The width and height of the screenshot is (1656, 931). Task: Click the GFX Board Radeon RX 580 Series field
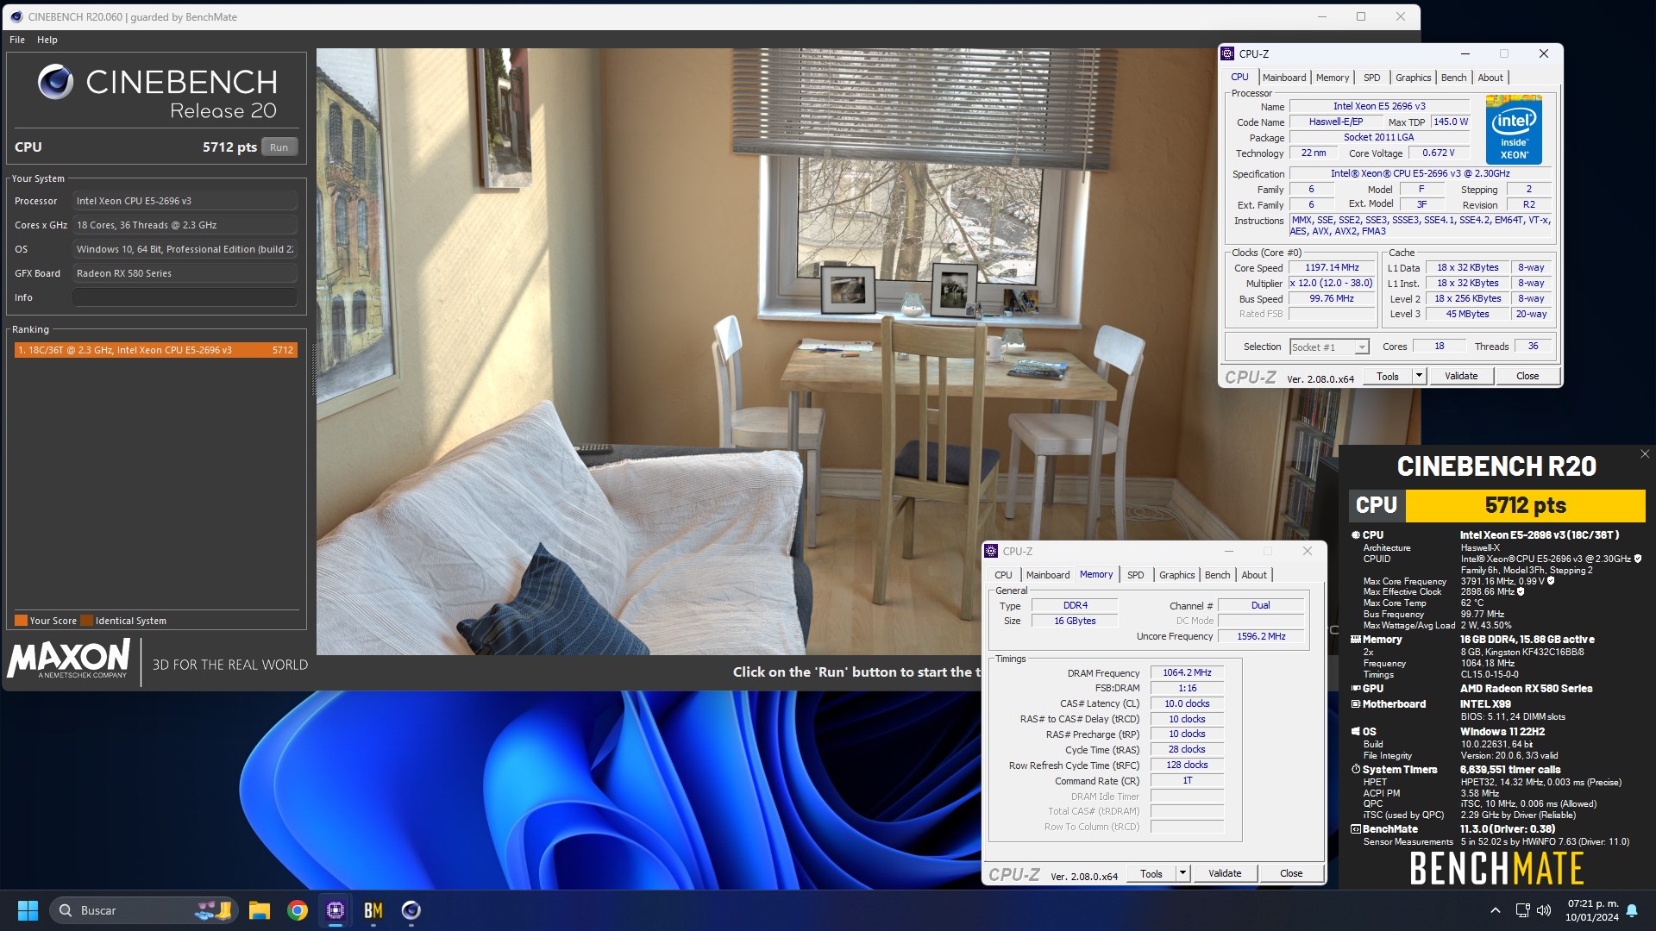click(x=185, y=273)
